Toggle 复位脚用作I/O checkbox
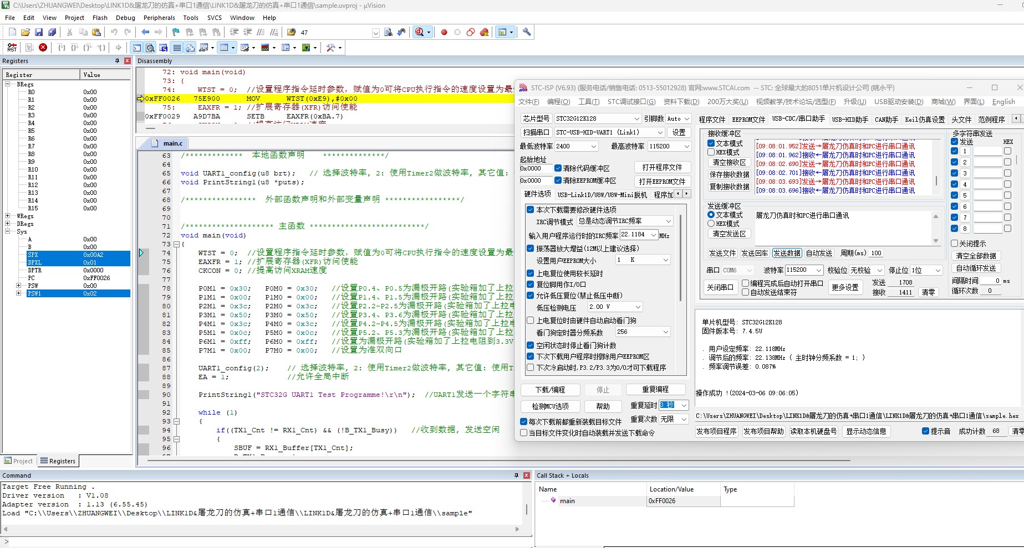The image size is (1024, 548). (530, 285)
